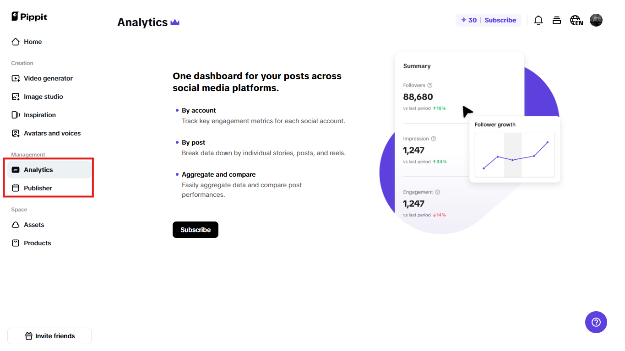Go to Home from the sidebar

pos(32,42)
